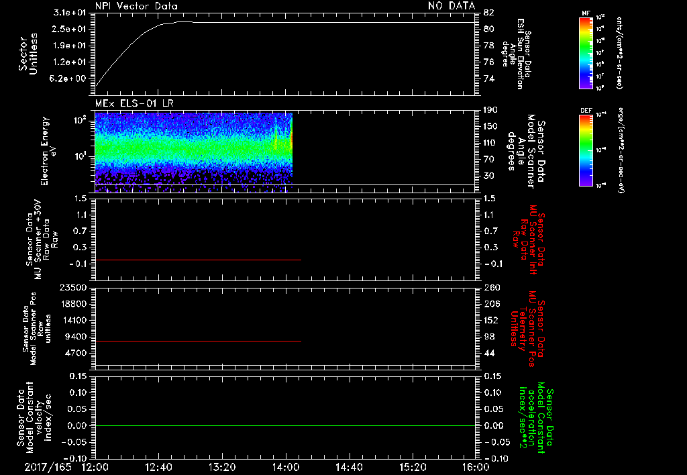Click the "ESH Sun Elevation Angle" axis title
This screenshot has width=687, height=475.
(516, 54)
